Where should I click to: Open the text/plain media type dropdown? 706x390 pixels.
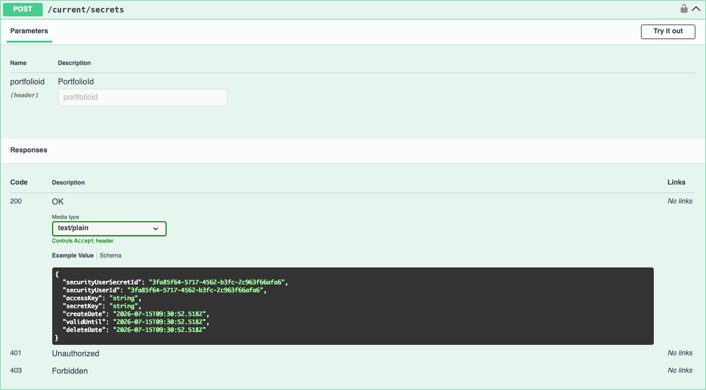[x=109, y=228]
